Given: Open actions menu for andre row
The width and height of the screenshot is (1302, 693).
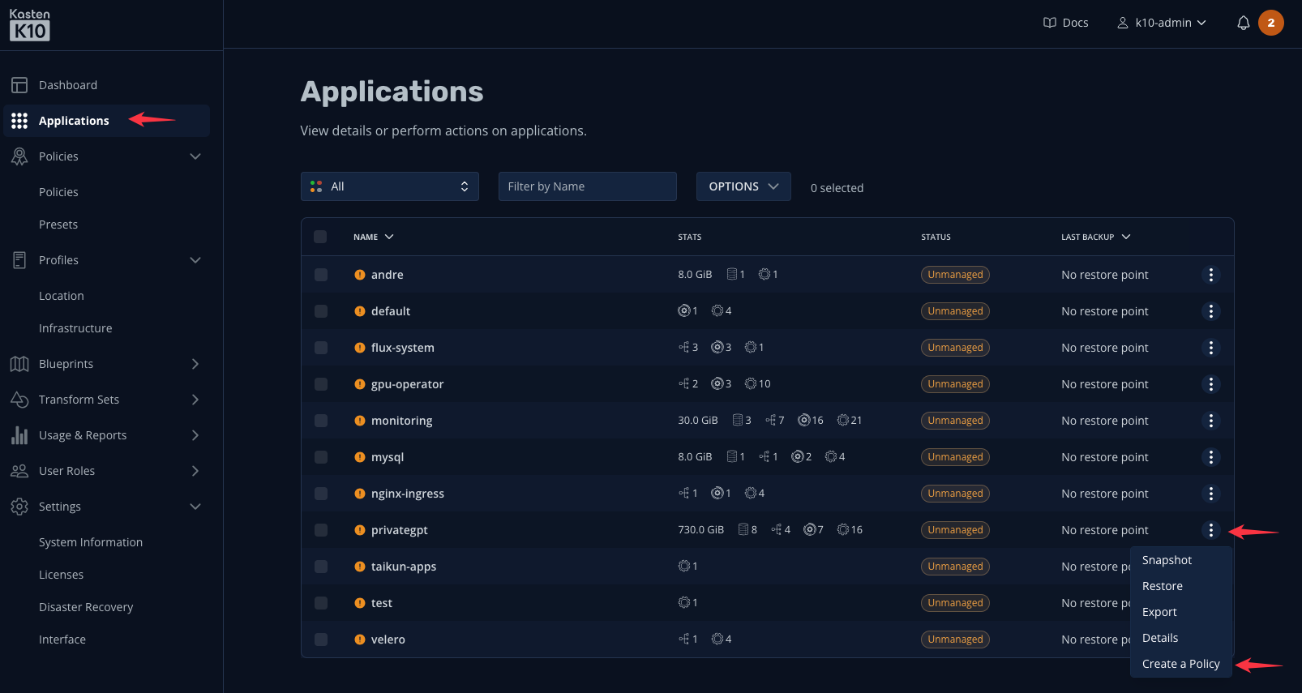Looking at the screenshot, I should coord(1210,275).
